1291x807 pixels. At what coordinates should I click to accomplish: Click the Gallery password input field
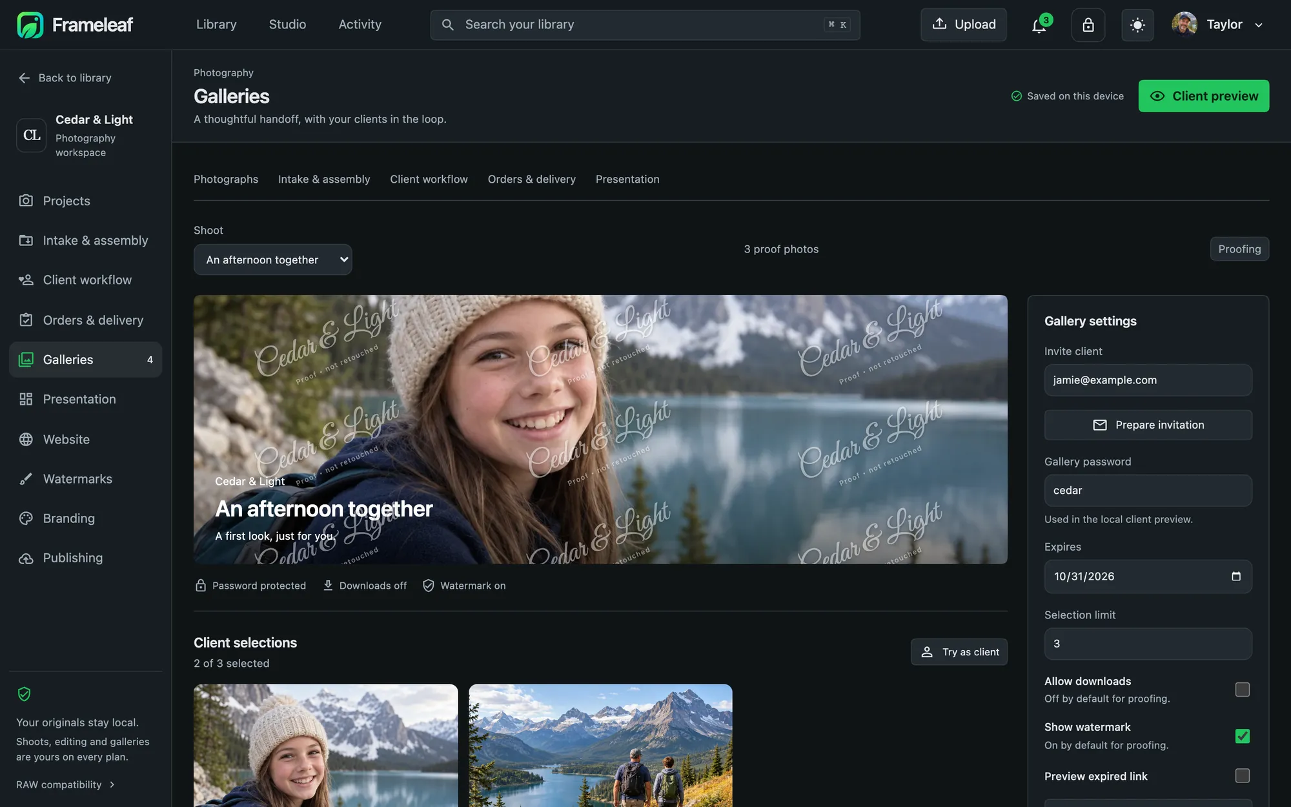(1148, 490)
